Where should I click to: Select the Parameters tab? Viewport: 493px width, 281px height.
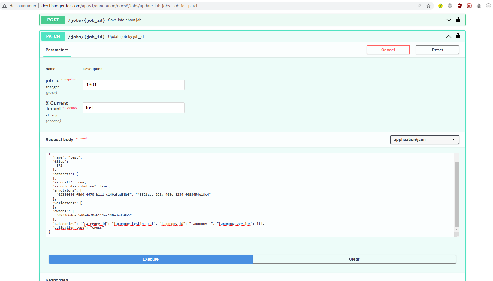click(x=57, y=50)
